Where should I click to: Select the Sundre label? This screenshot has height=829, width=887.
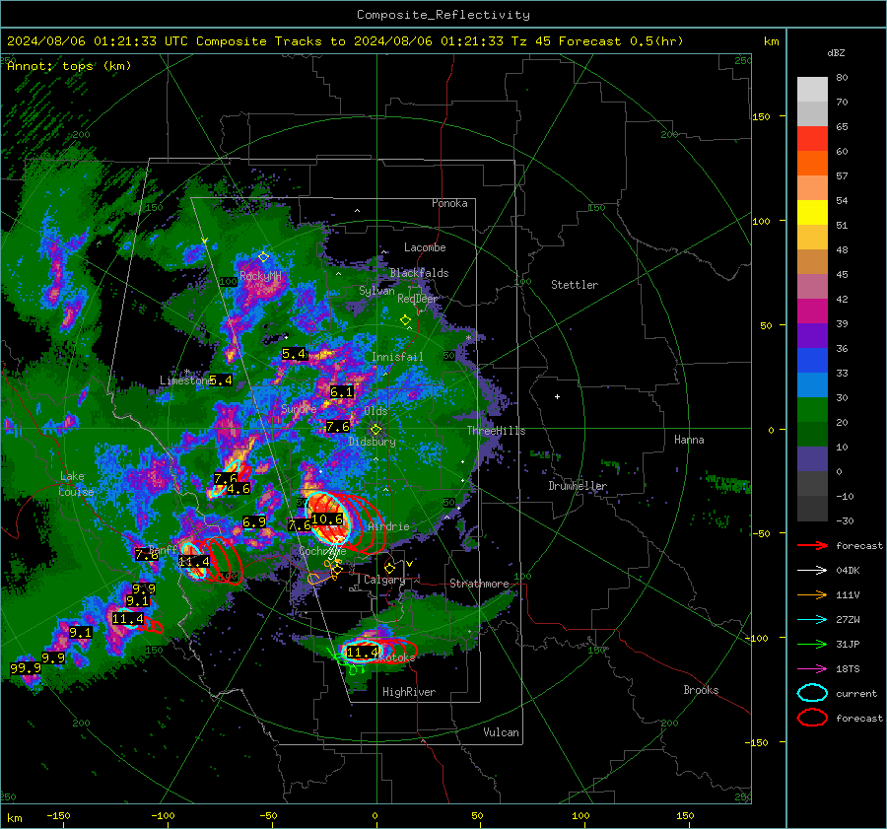click(x=299, y=408)
